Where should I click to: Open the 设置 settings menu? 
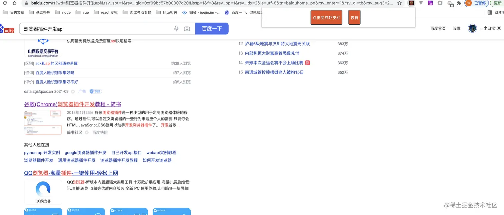(457, 28)
